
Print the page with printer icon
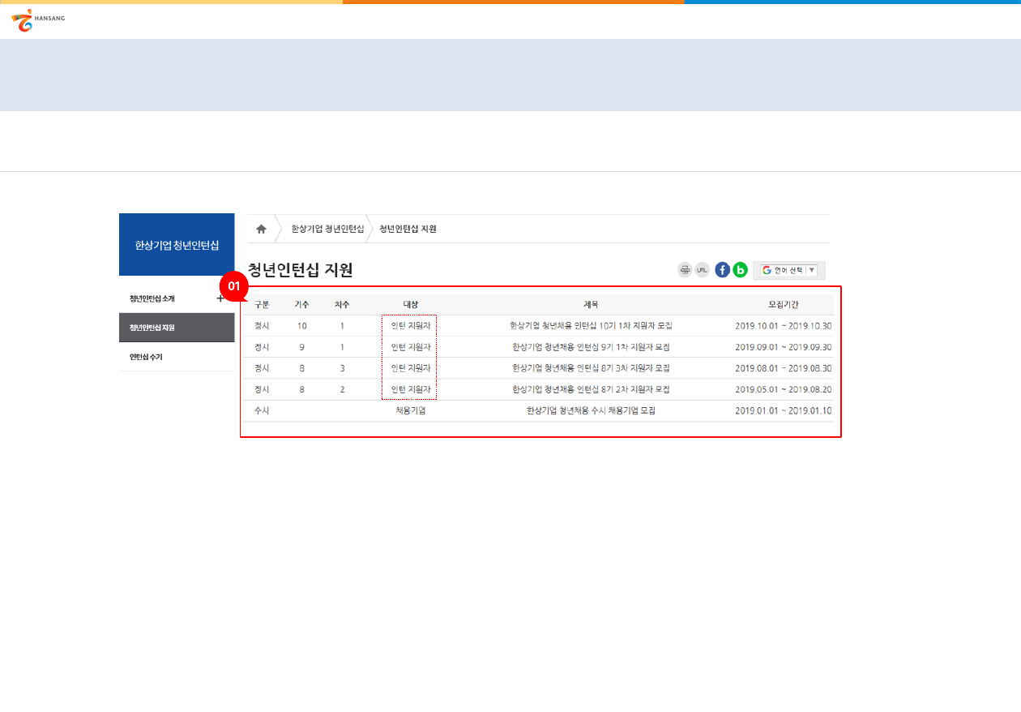coord(685,270)
